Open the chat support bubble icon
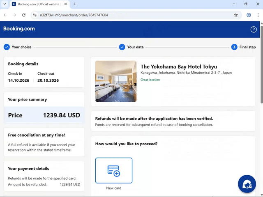The width and height of the screenshot is (263, 197). [247, 184]
